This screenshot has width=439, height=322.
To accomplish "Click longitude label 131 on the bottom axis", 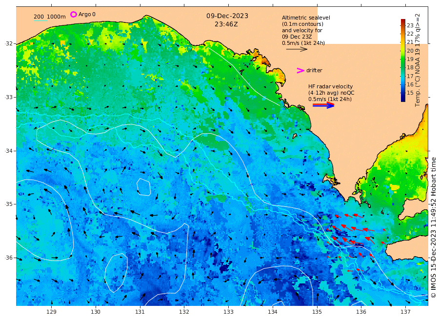I will click(140, 312).
